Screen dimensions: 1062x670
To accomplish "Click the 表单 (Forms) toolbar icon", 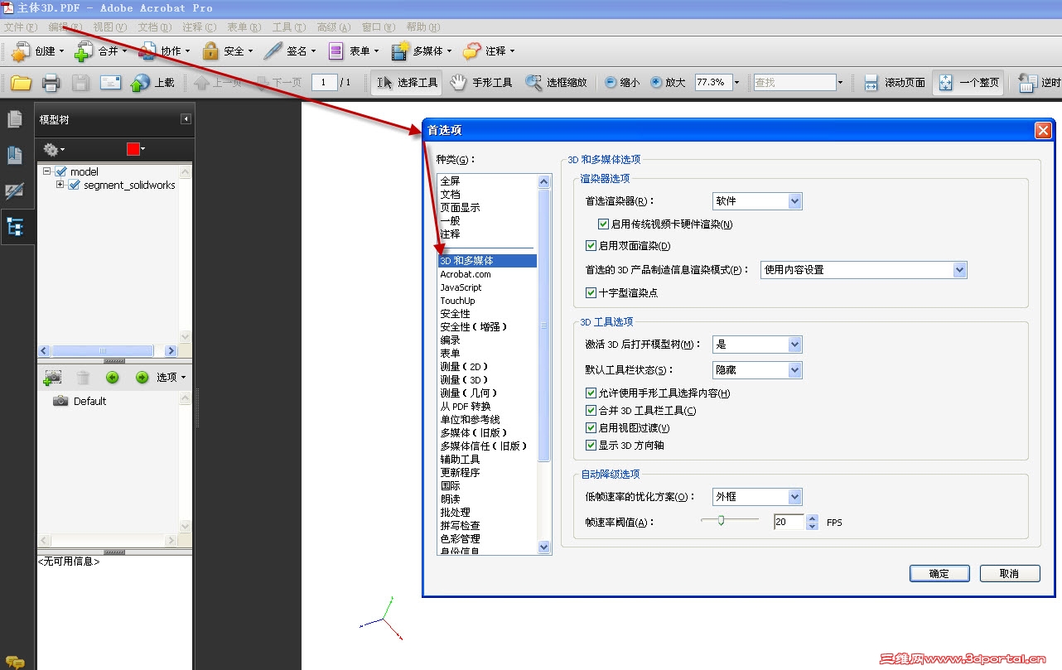I will [x=336, y=51].
